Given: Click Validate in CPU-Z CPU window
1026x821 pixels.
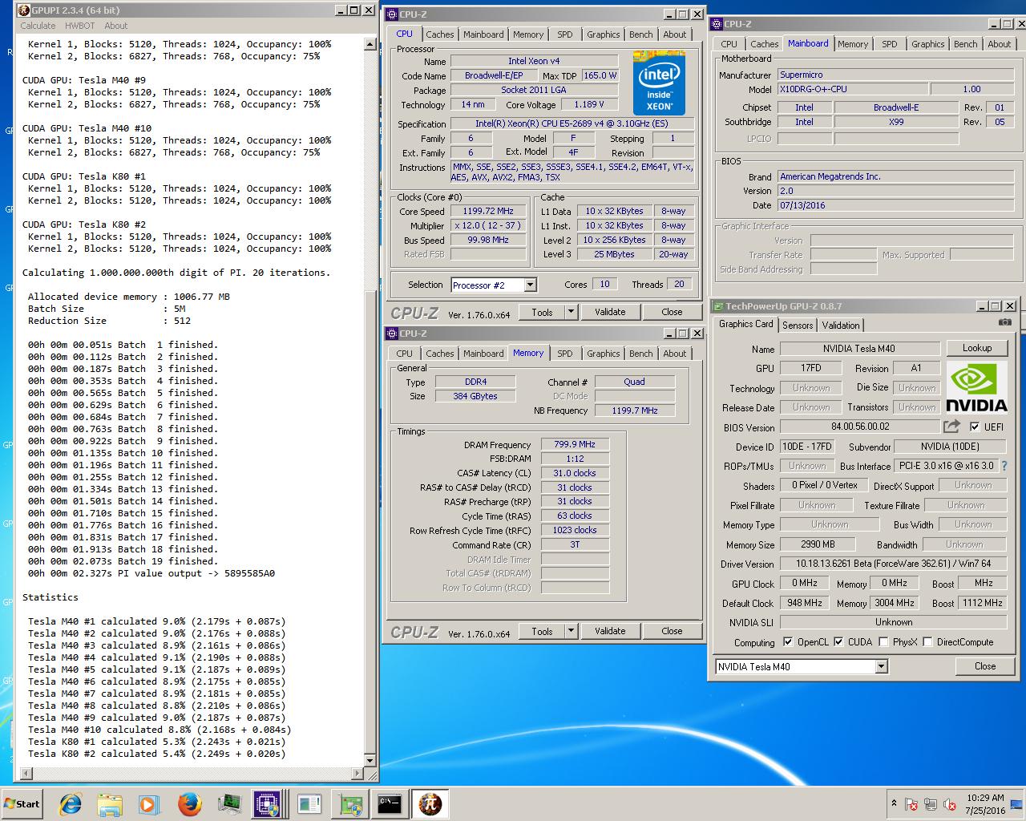Looking at the screenshot, I should click(x=610, y=312).
